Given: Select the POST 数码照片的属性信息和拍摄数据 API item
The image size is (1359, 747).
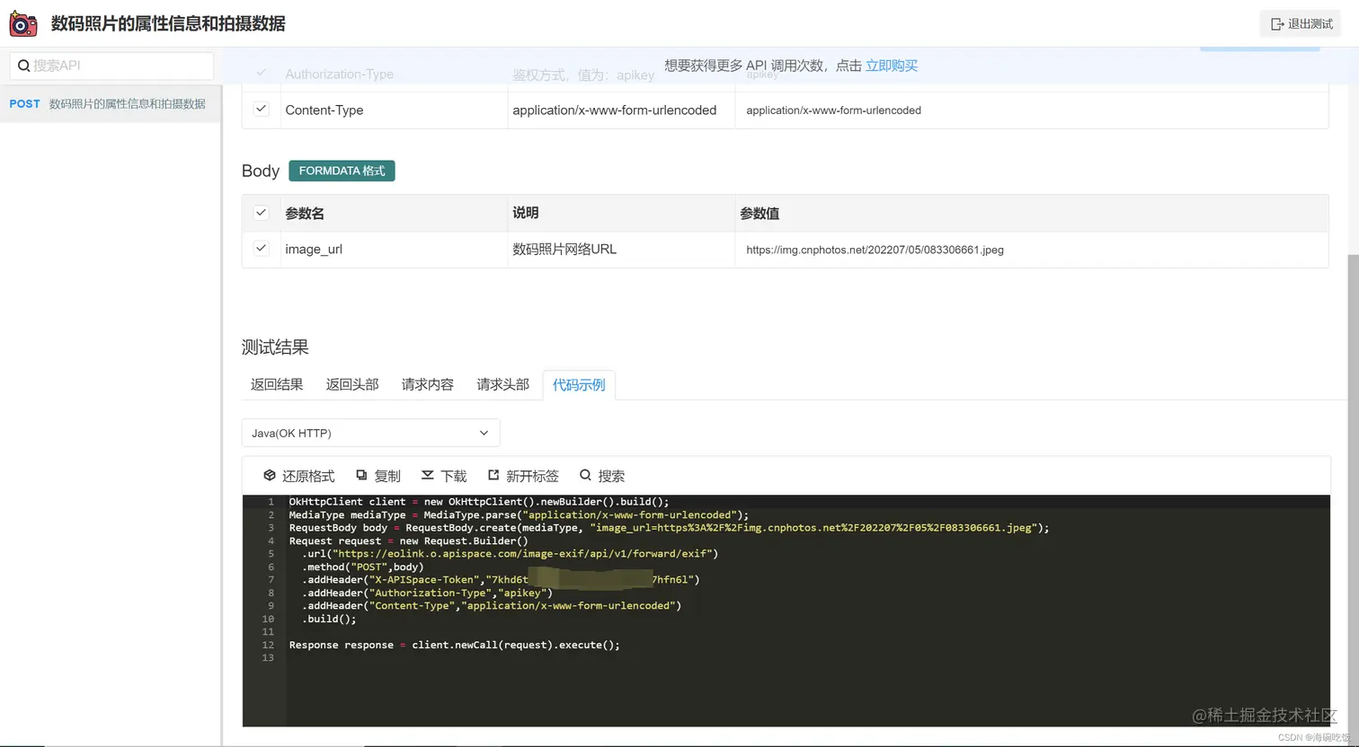Looking at the screenshot, I should point(110,104).
